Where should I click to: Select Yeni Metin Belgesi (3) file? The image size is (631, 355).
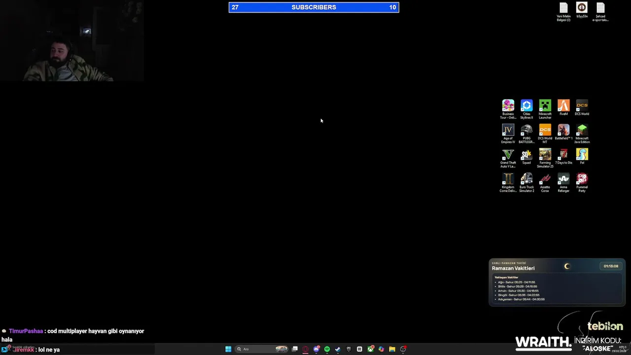coord(563,12)
